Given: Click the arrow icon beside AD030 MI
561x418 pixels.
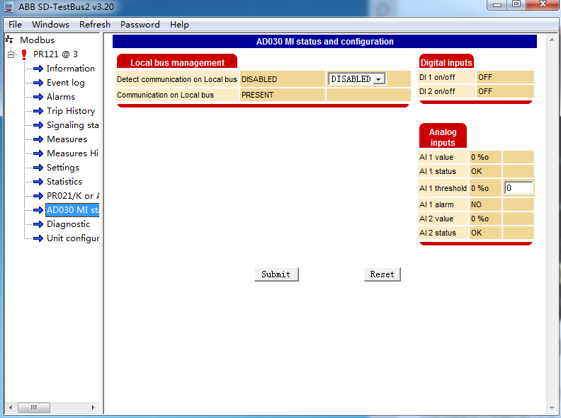Looking at the screenshot, I should coord(38,210).
